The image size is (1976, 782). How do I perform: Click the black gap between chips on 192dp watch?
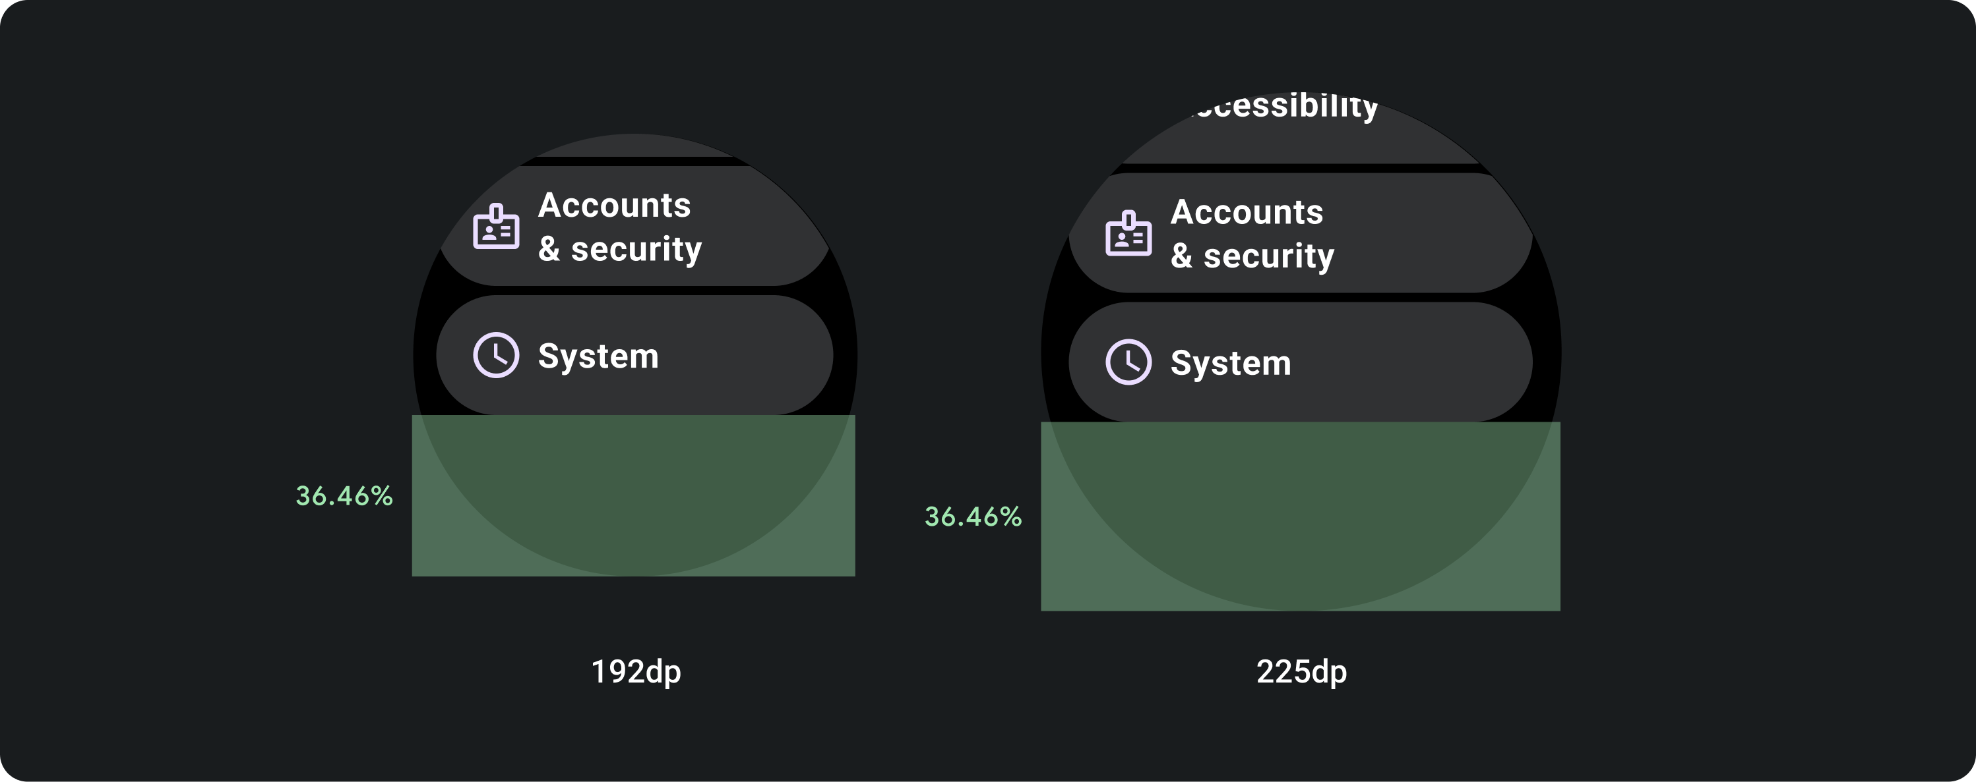[634, 291]
